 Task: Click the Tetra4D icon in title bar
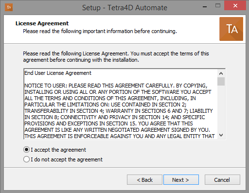[x=9, y=7]
